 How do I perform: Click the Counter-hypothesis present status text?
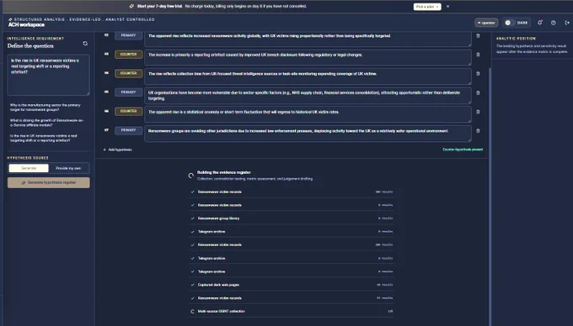click(x=463, y=150)
